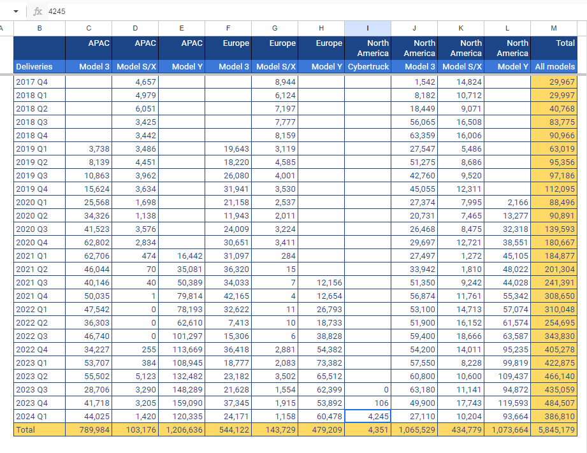Select column K header
Image resolution: width=587 pixels, height=453 pixels.
461,28
